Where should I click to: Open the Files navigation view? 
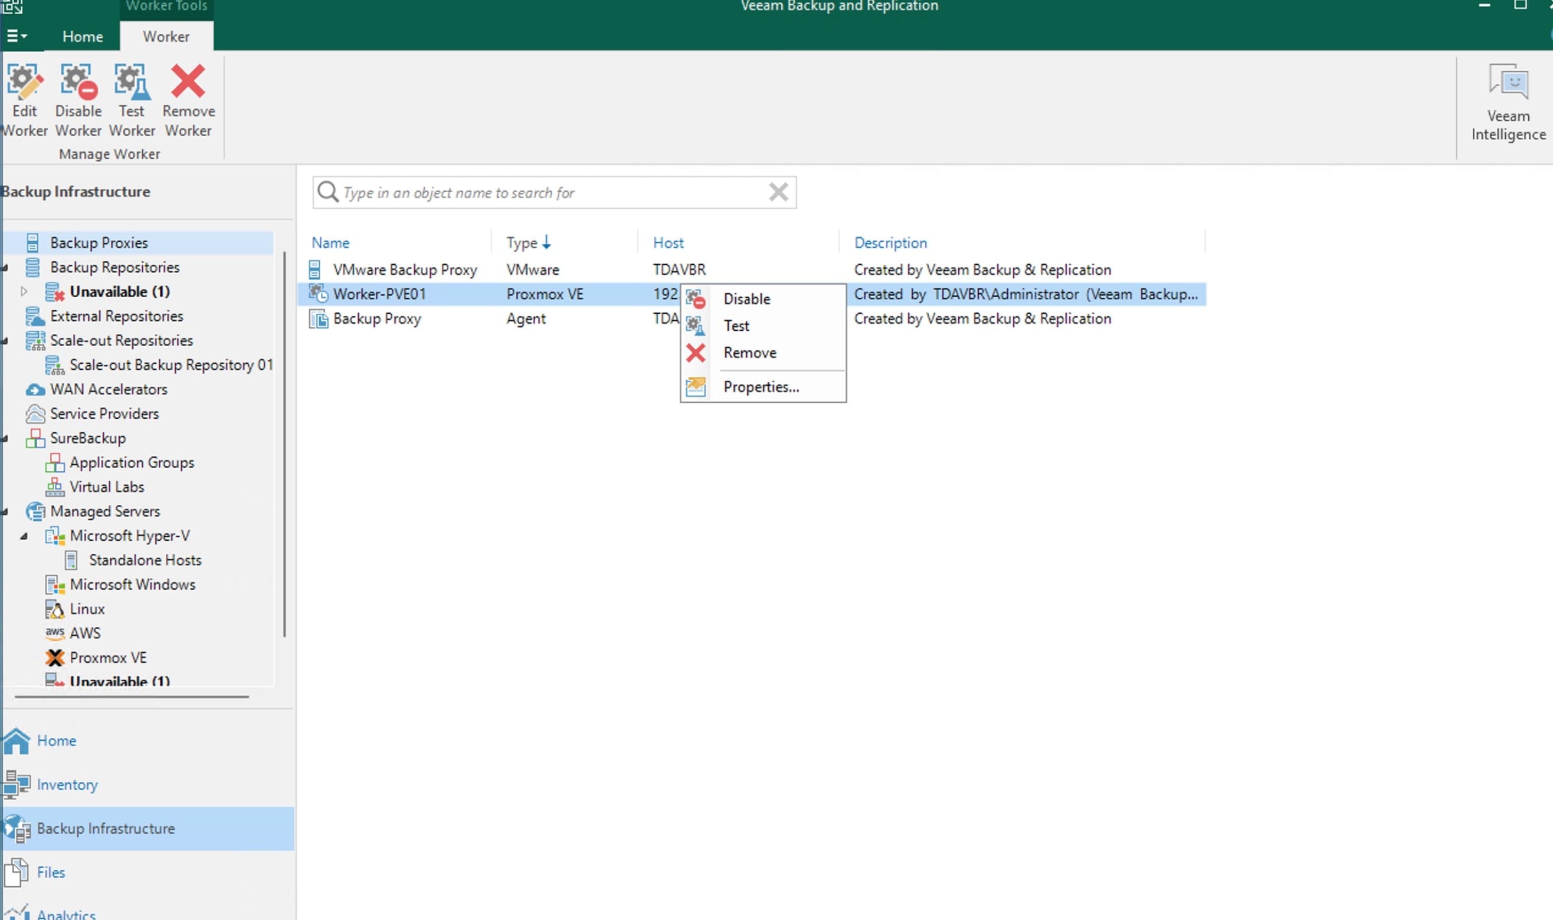click(x=51, y=872)
